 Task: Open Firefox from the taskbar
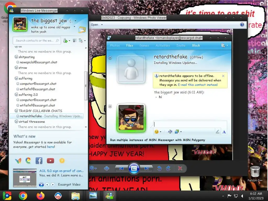(x=41, y=196)
